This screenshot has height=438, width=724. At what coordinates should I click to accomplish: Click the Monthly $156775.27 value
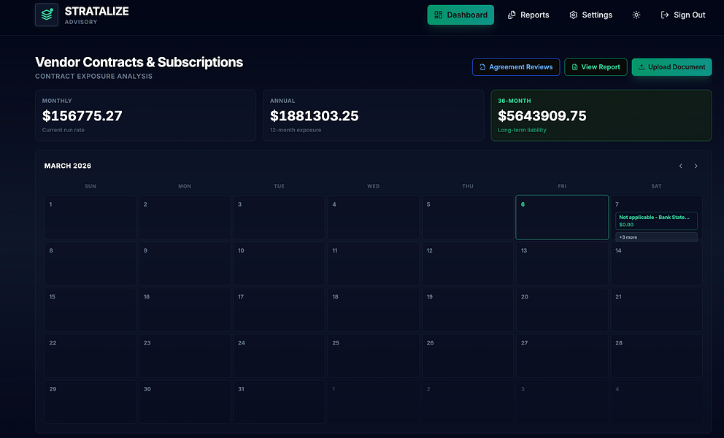pos(82,115)
